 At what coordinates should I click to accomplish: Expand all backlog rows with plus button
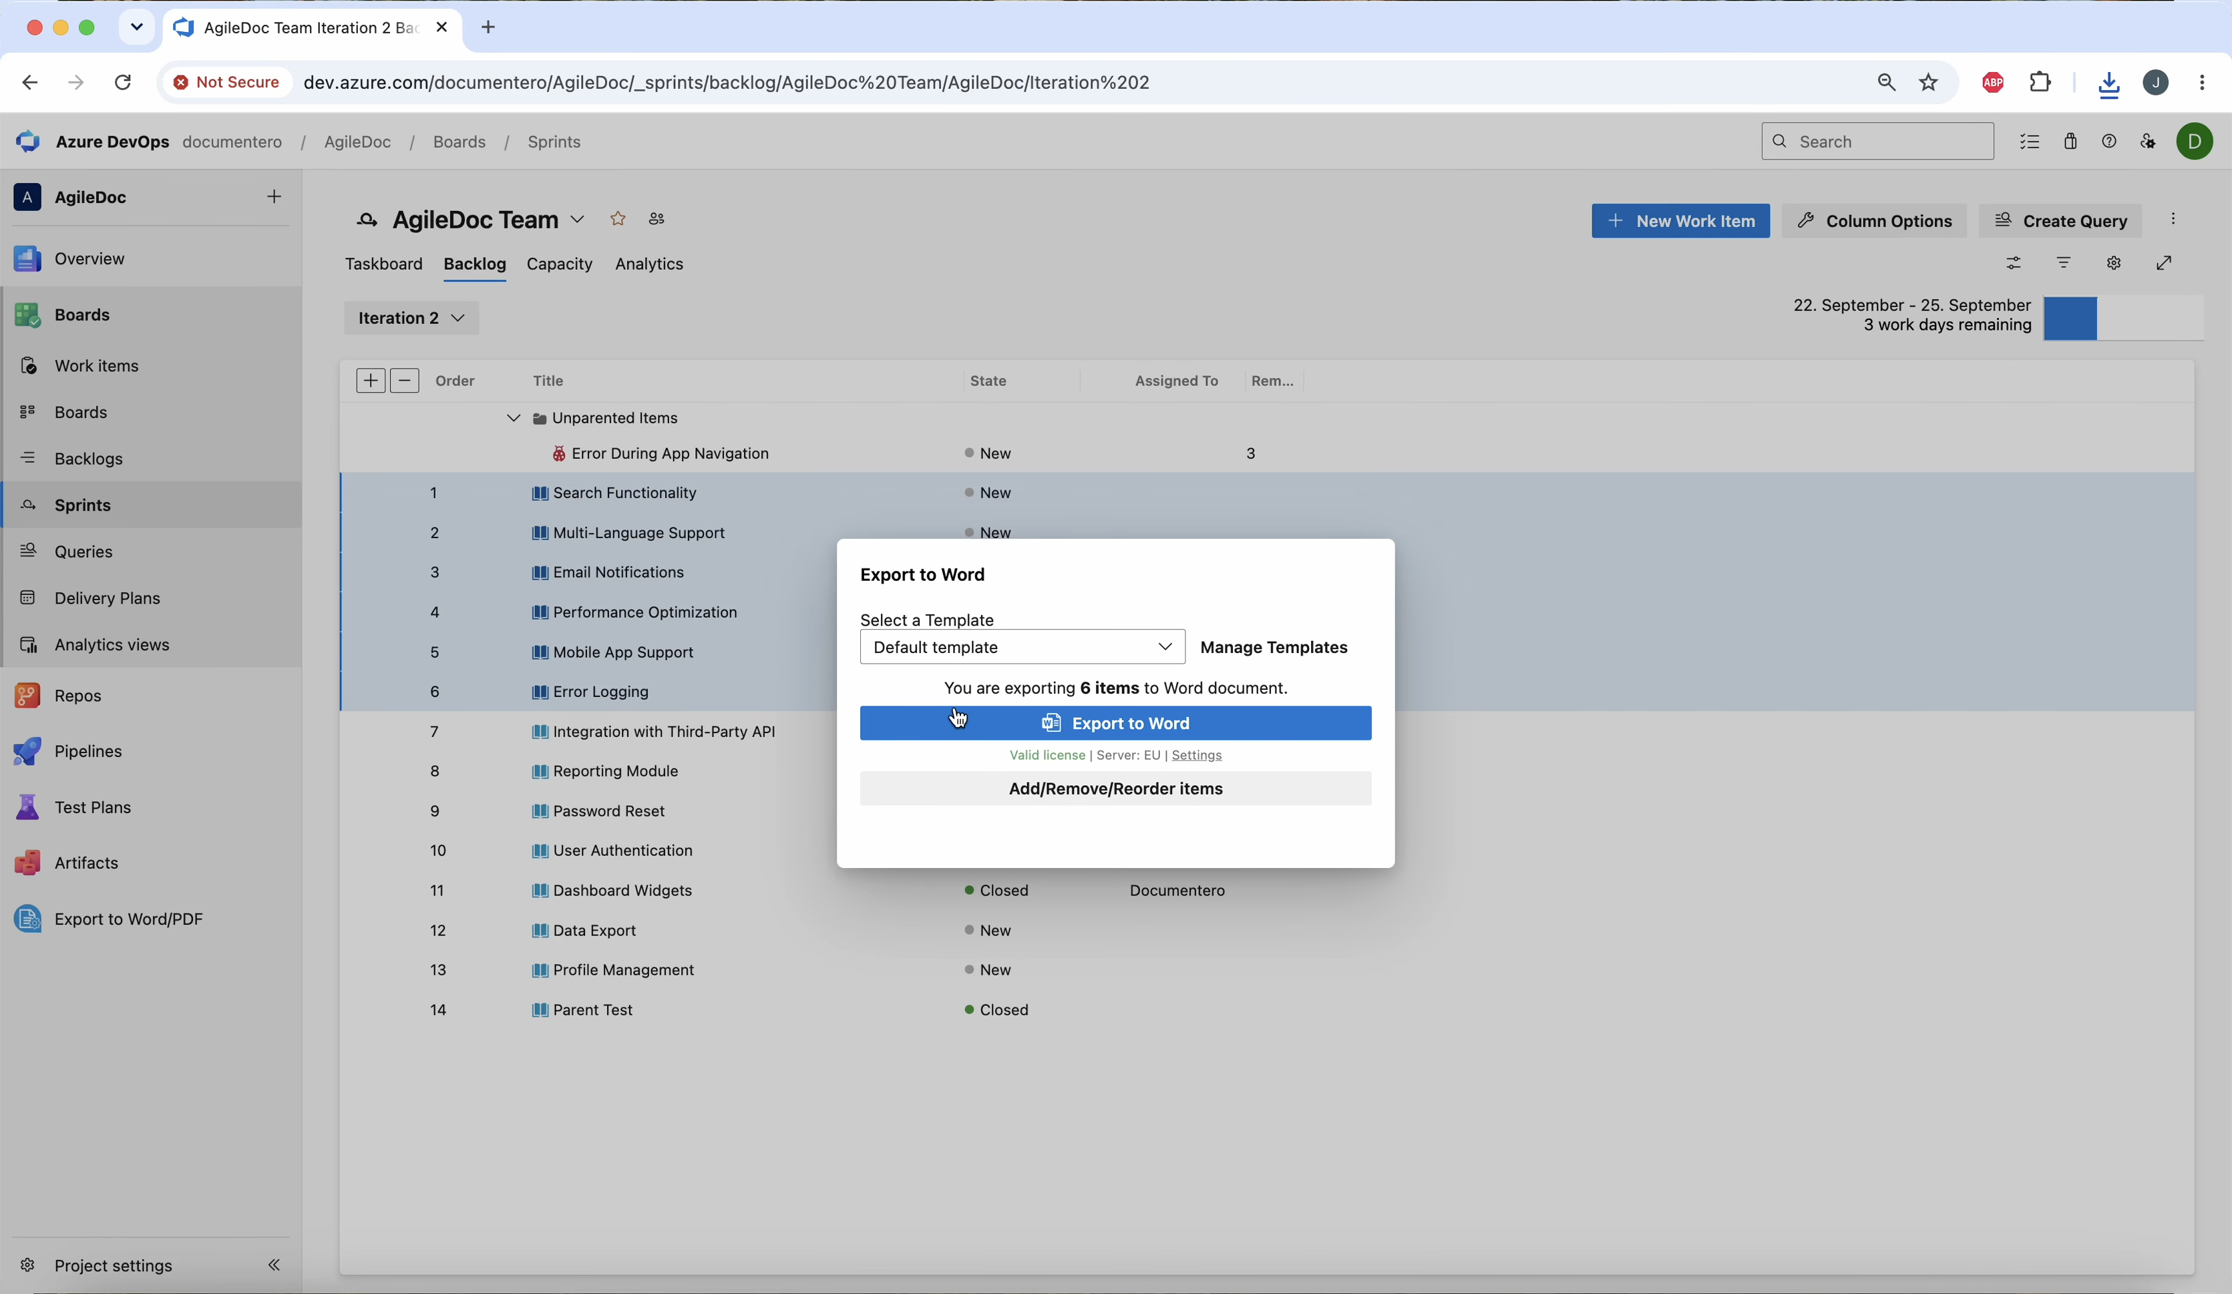tap(370, 381)
